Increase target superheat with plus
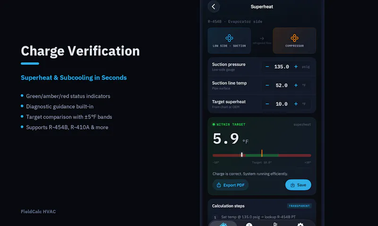This screenshot has height=226, width=378. coord(296,104)
